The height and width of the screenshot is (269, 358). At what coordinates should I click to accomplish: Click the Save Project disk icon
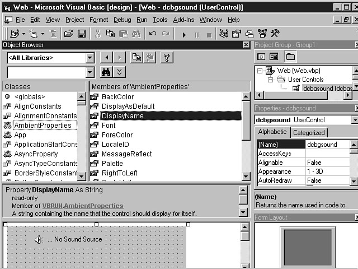[x=82, y=34]
